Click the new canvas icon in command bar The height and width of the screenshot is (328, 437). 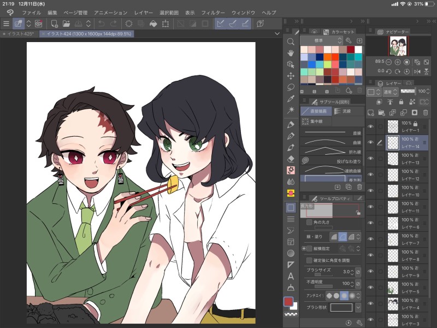54,24
